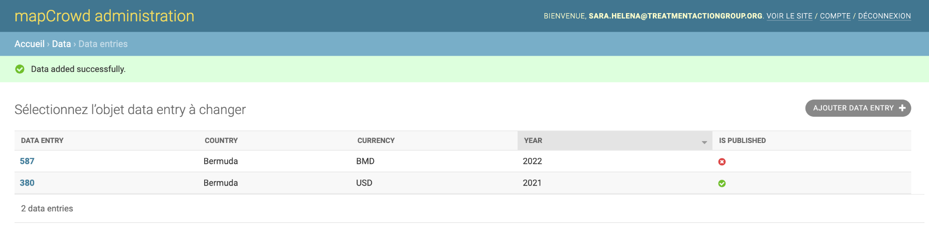Sort by the Year column header

pos(533,140)
